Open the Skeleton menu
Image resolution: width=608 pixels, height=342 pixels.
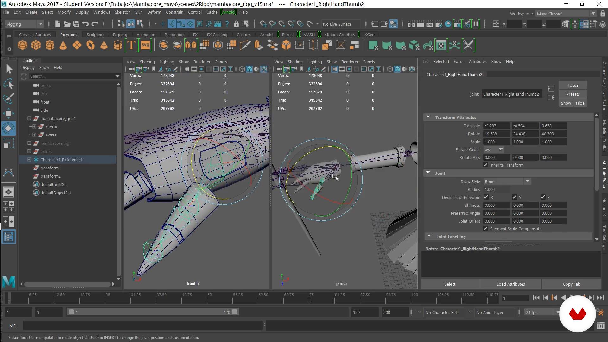[x=123, y=12]
